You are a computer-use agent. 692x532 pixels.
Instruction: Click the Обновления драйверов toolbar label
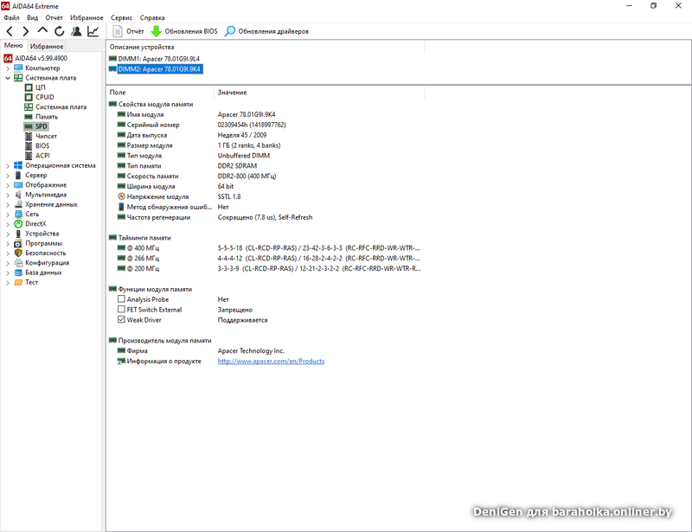pyautogui.click(x=273, y=31)
